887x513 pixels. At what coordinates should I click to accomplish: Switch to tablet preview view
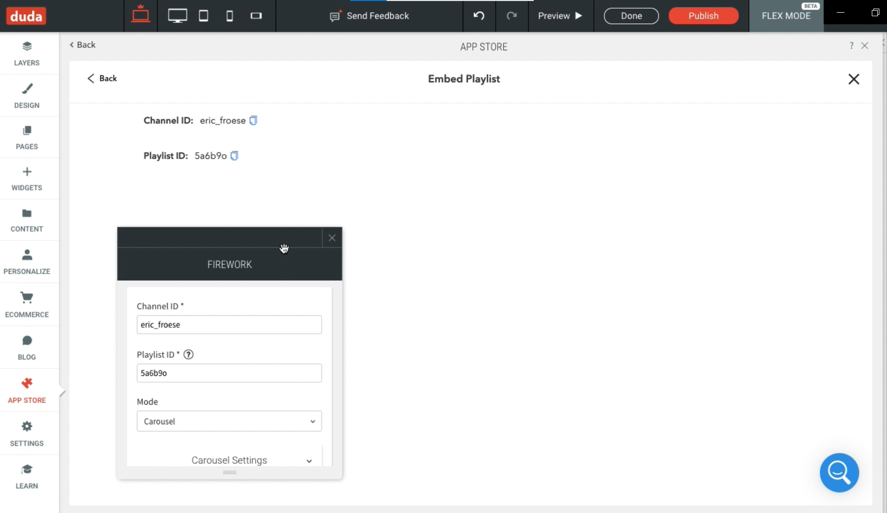(203, 16)
